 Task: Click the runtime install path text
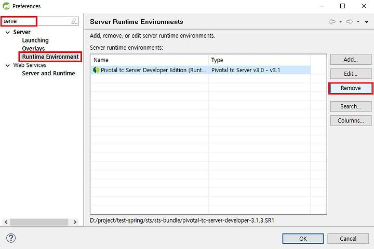(x=182, y=220)
